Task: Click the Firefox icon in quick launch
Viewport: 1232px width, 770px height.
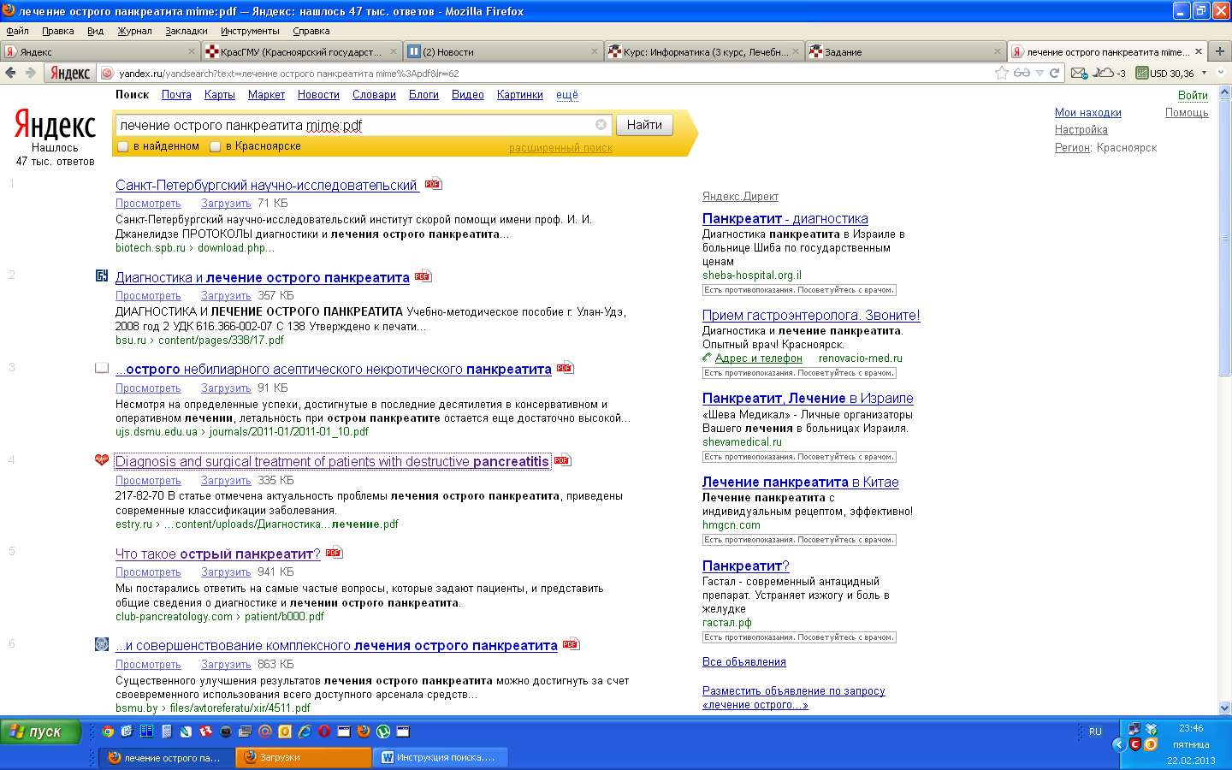Action: (364, 731)
